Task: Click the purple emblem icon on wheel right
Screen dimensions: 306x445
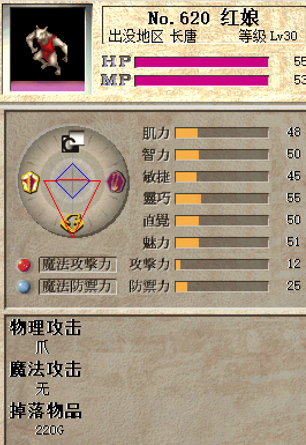Action: click(116, 181)
